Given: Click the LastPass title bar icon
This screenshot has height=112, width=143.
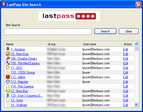Looking at the screenshot, I should 4,4.
